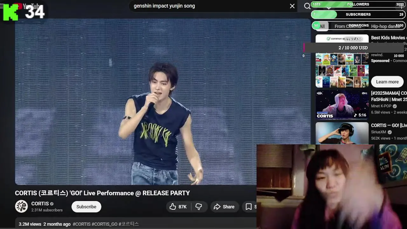407x229 pixels.
Task: Select the Hip-hop dance filter chip
Action: coord(385,26)
